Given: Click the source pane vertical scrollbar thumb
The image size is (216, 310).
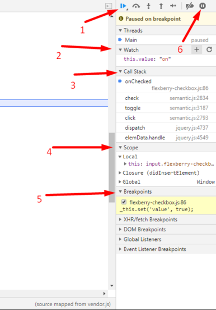Looking at the screenshot, I should click(112, 167).
